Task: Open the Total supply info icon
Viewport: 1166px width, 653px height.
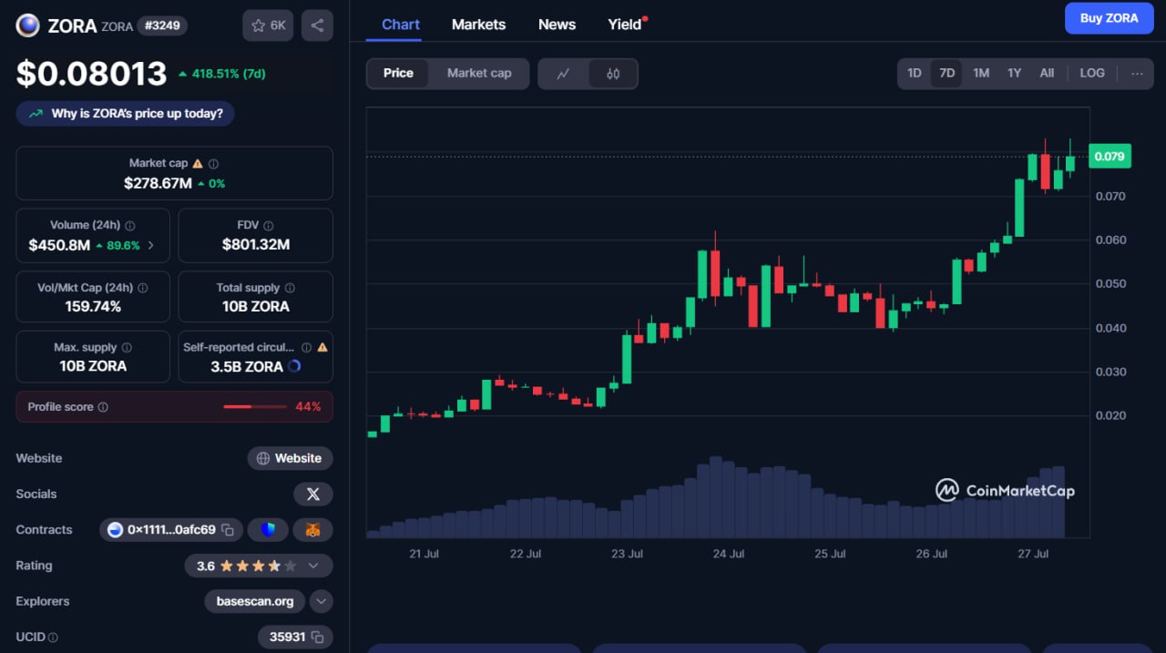Action: [290, 288]
